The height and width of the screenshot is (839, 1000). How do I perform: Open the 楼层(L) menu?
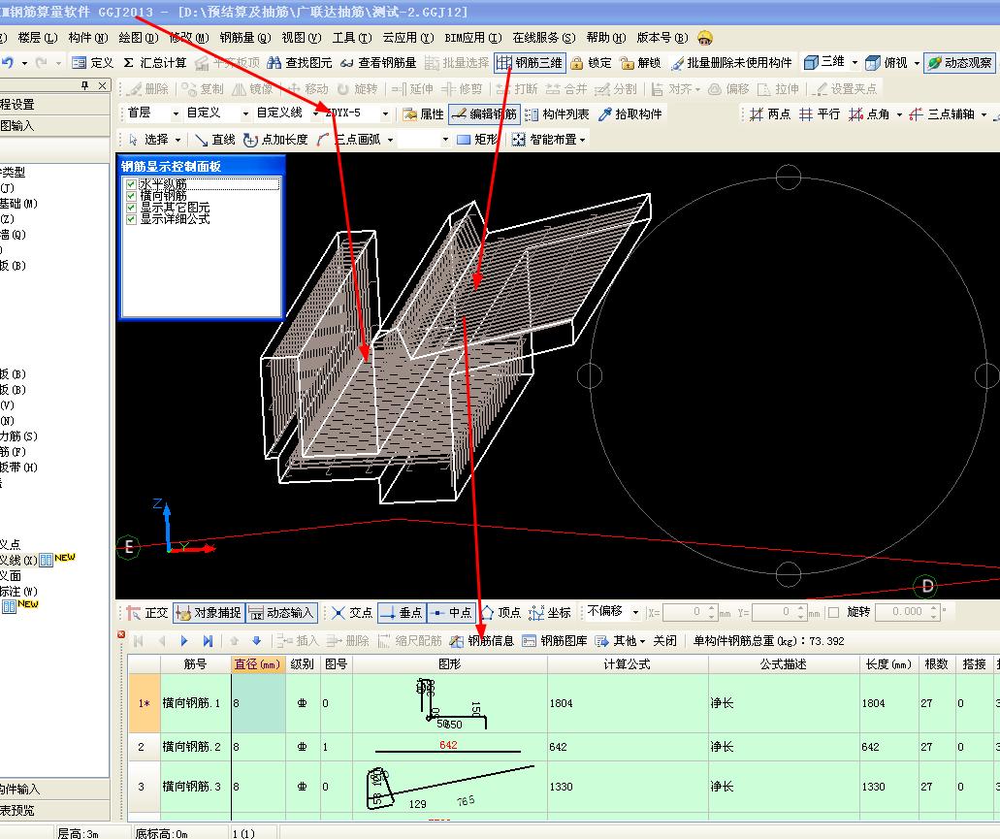pos(38,38)
